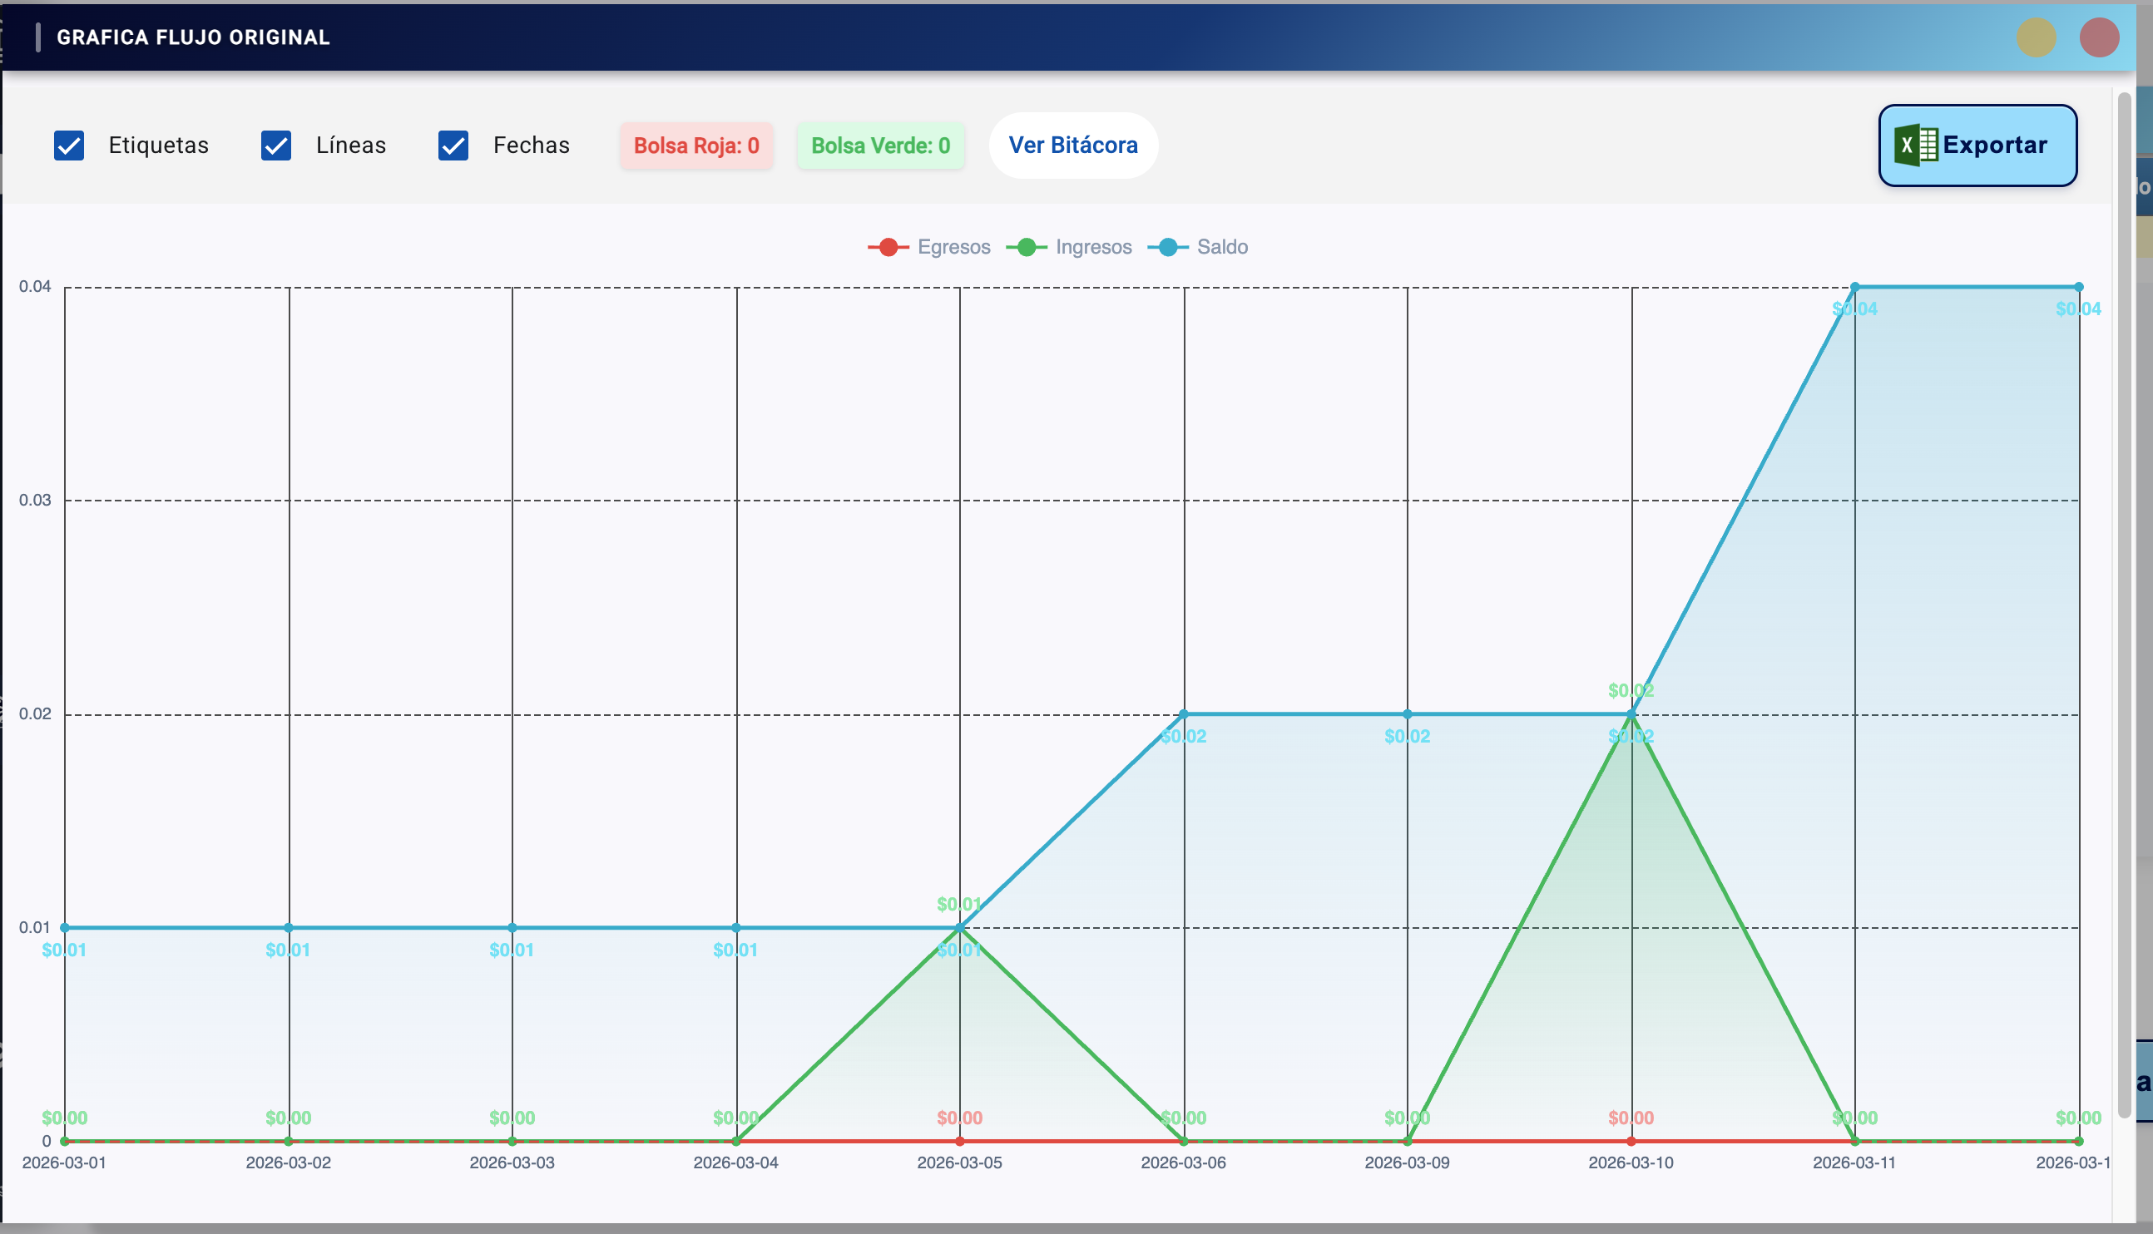Toggle Saldo legend blue marker
The image size is (2153, 1234).
pos(1167,248)
